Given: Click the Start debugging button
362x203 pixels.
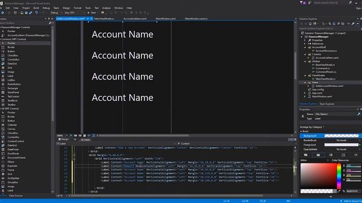Looking at the screenshot, I should click(92, 13).
